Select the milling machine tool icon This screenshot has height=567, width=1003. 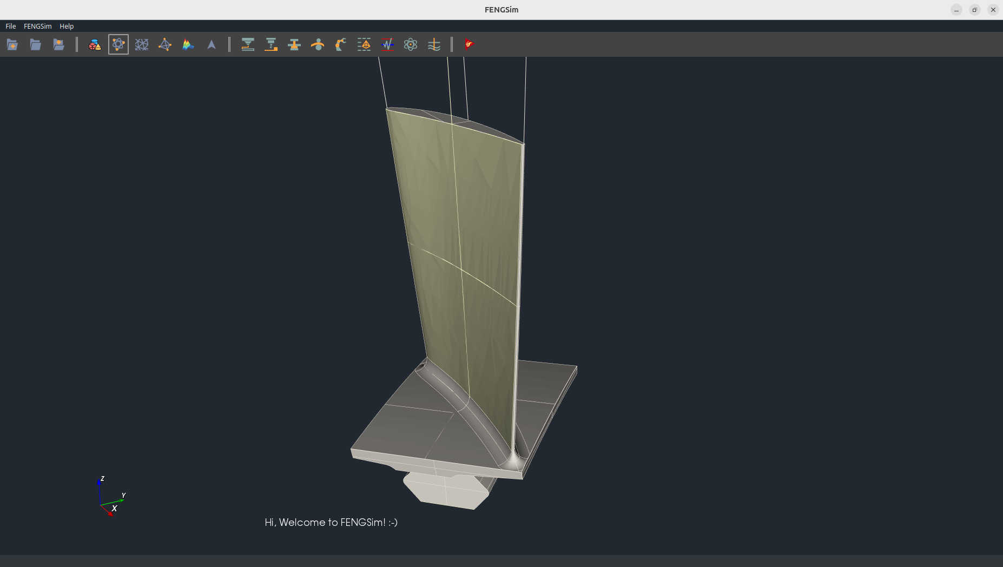point(271,44)
